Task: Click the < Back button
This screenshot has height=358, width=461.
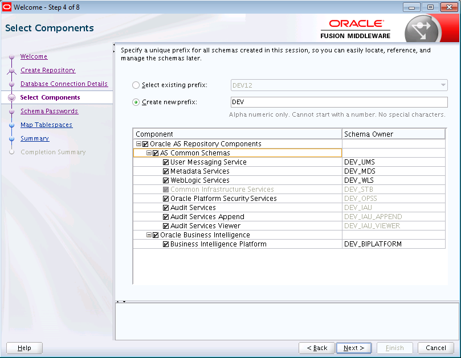Action: pyautogui.click(x=317, y=348)
